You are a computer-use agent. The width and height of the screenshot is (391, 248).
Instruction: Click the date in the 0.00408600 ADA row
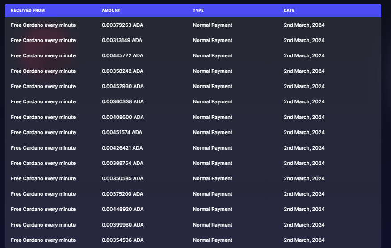pyautogui.click(x=304, y=118)
